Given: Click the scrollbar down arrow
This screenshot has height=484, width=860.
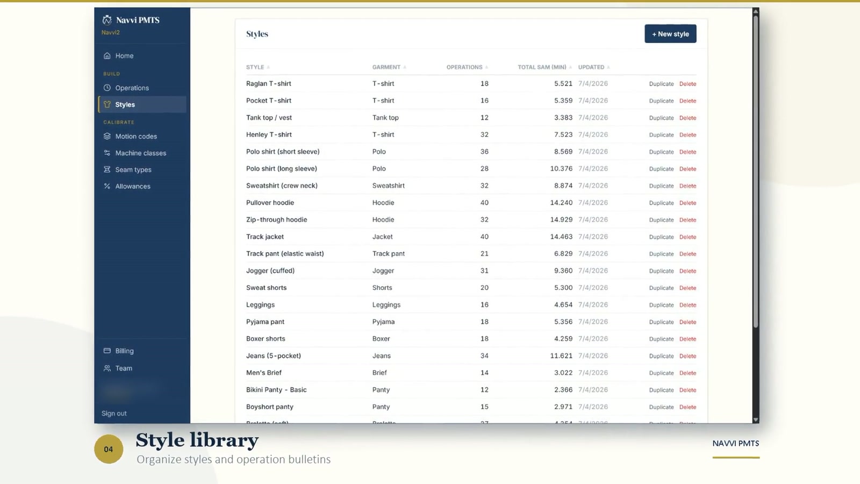Looking at the screenshot, I should click(756, 419).
